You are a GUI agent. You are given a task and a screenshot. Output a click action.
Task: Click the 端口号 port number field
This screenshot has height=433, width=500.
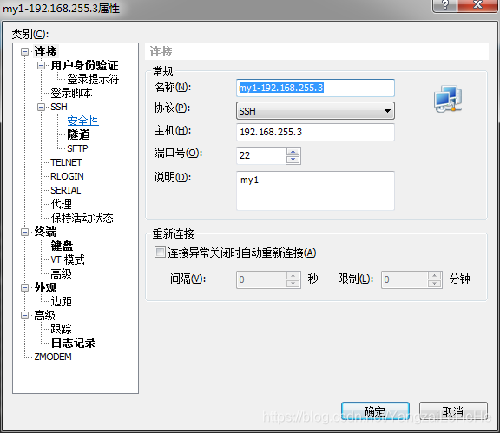[261, 155]
